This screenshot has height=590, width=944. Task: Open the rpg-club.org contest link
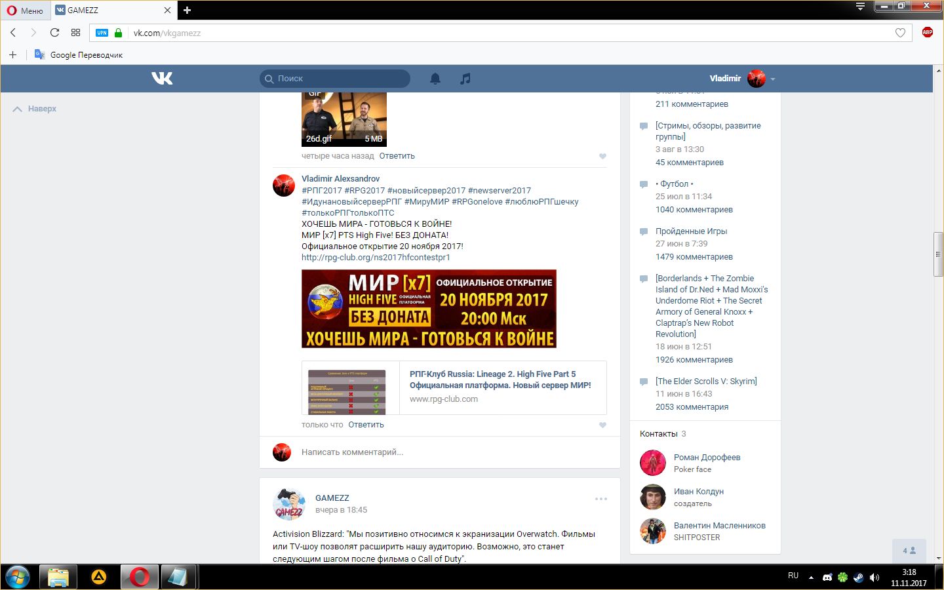click(376, 258)
